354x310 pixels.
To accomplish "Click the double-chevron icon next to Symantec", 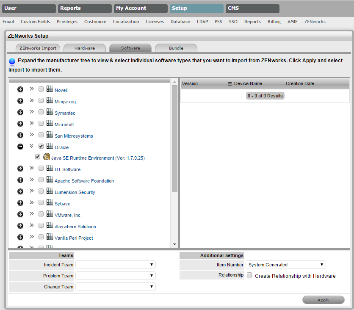I will tap(31, 112).
